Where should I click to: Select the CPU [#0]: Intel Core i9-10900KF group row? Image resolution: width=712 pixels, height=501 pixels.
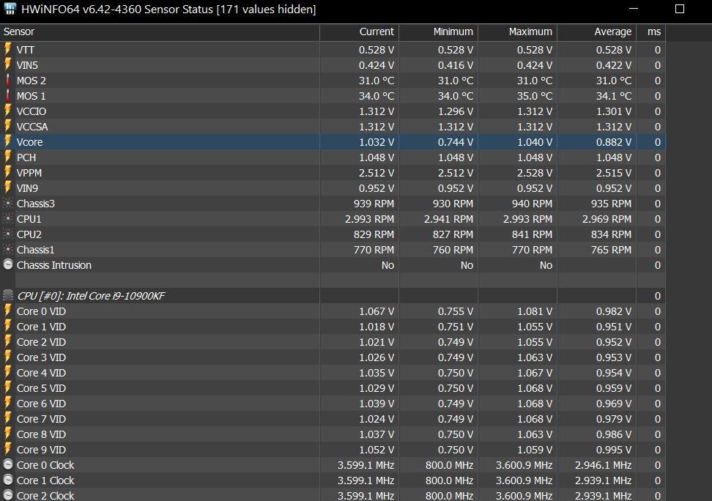[x=333, y=296]
